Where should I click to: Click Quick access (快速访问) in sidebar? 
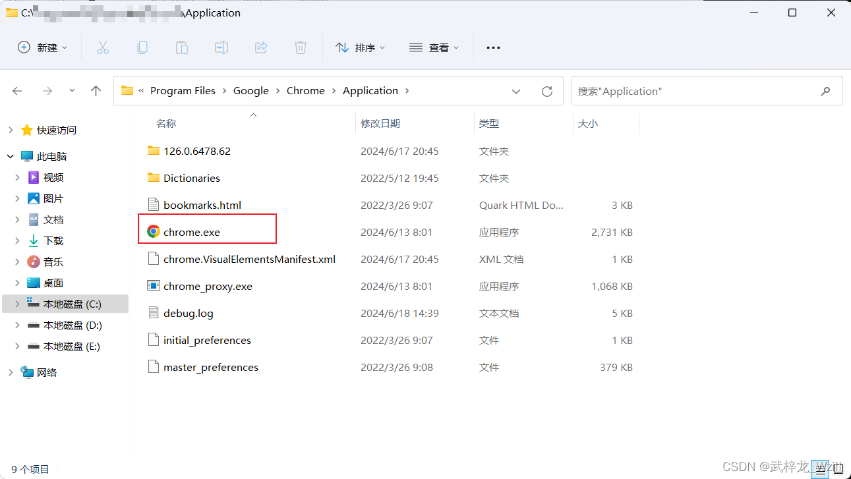(x=57, y=130)
